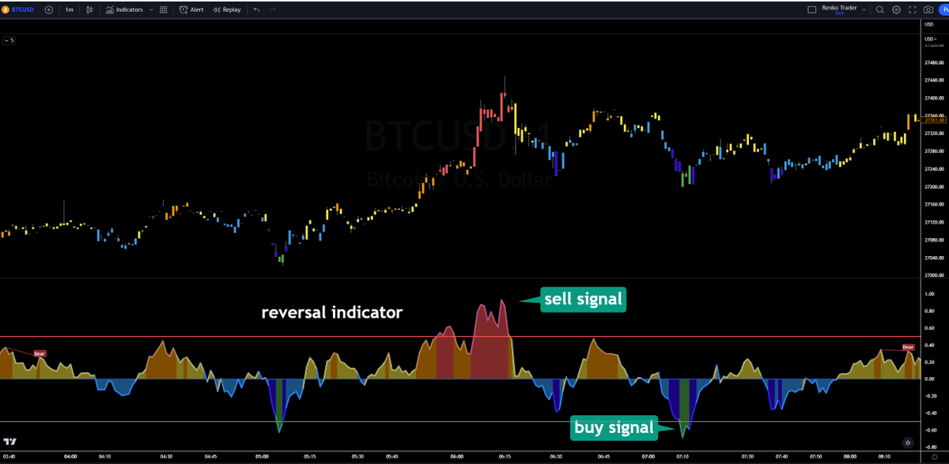Enter fullscreen mode
This screenshot has width=949, height=464.
tap(913, 9)
